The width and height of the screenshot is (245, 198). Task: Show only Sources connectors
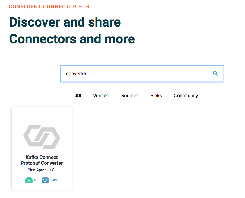(130, 95)
